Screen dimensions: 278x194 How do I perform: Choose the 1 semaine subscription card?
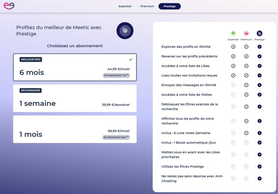point(75,98)
